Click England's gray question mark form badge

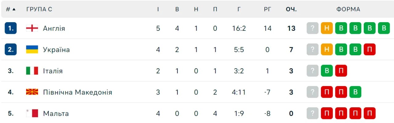point(312,28)
